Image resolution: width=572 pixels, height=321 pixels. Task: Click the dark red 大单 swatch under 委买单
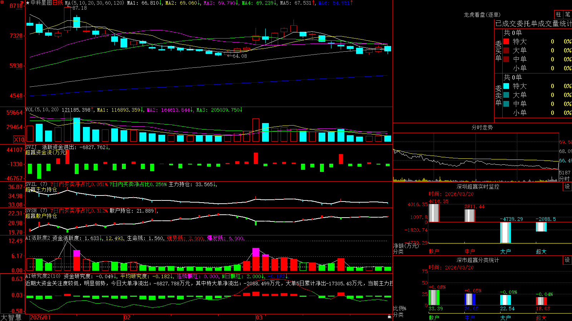point(506,50)
